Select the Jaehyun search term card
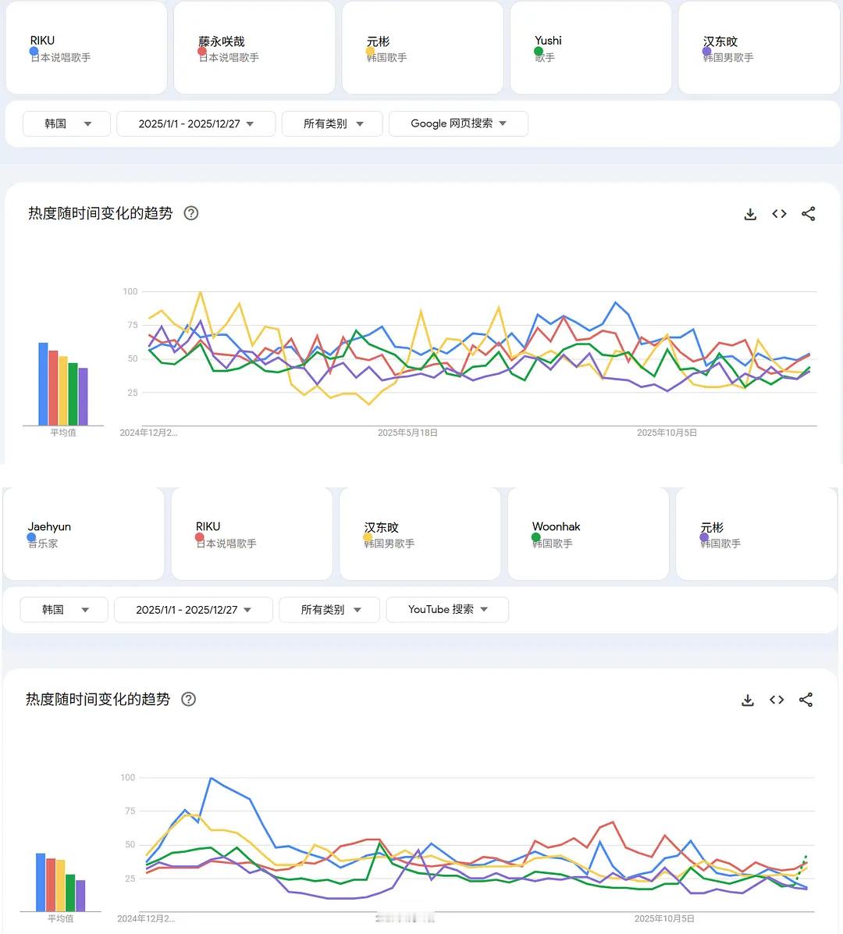 pyautogui.click(x=84, y=533)
